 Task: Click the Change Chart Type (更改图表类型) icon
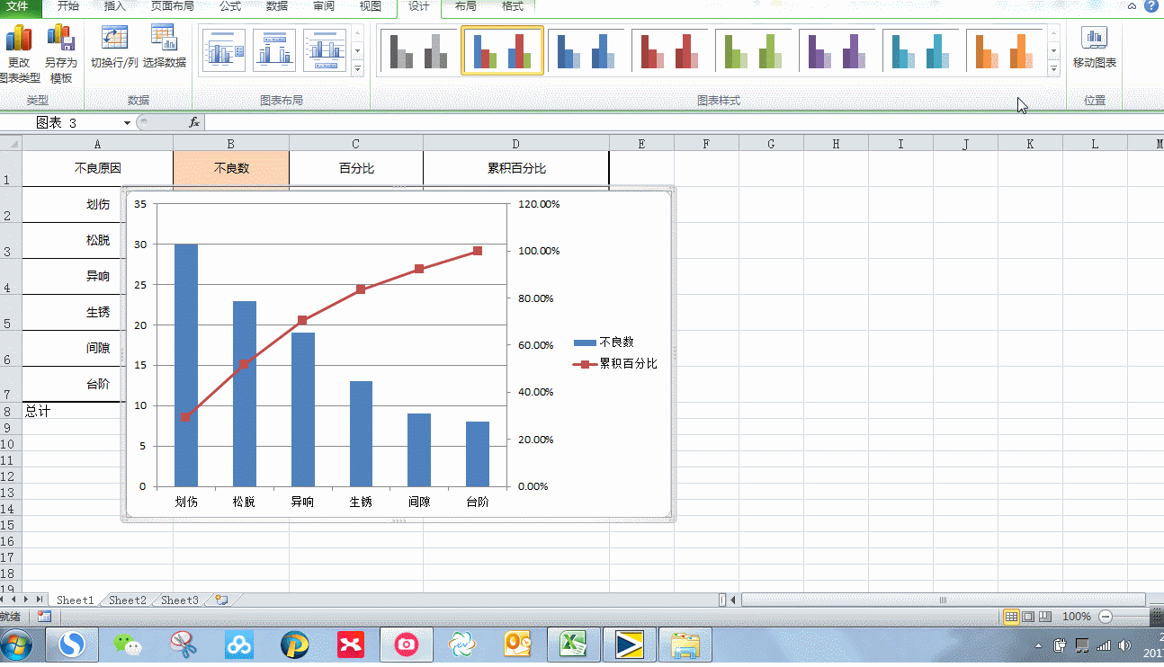tap(18, 54)
